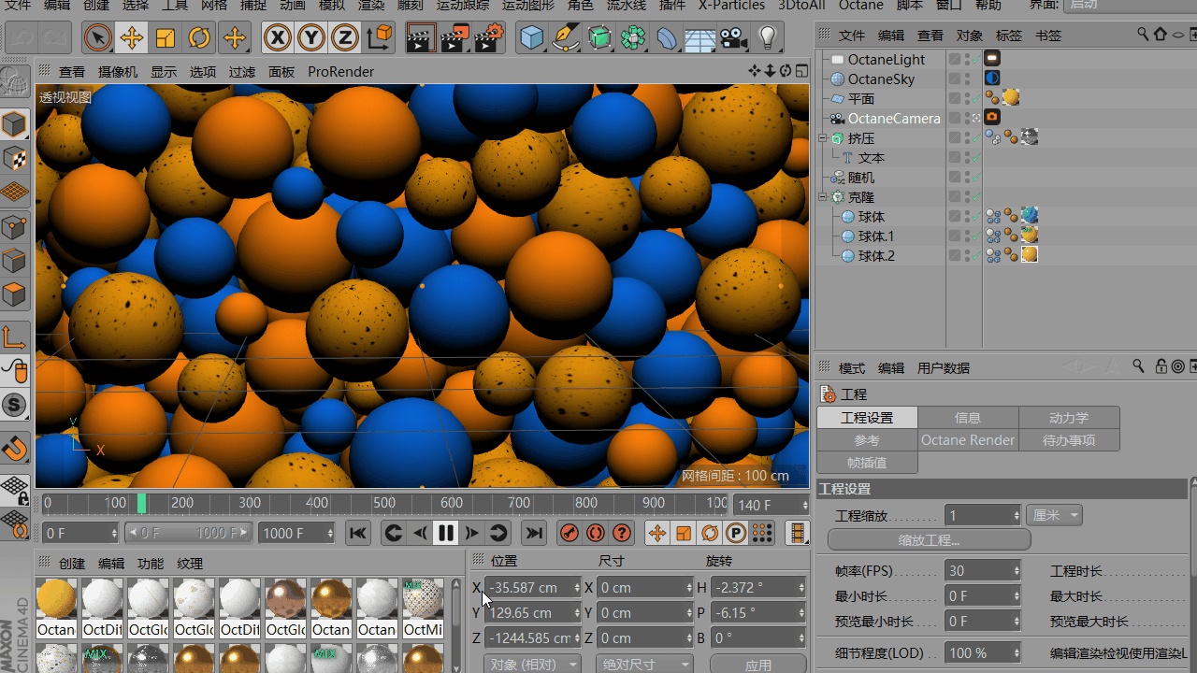Choose the Scale tool

pyautogui.click(x=166, y=38)
